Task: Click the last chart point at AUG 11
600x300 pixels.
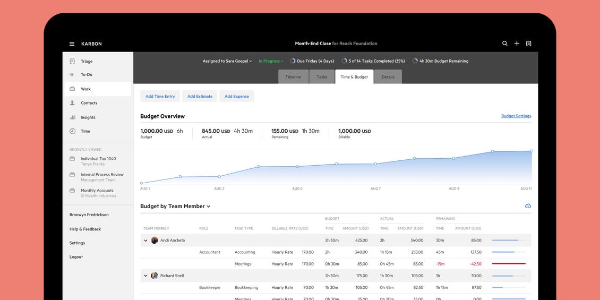Action: [532, 151]
